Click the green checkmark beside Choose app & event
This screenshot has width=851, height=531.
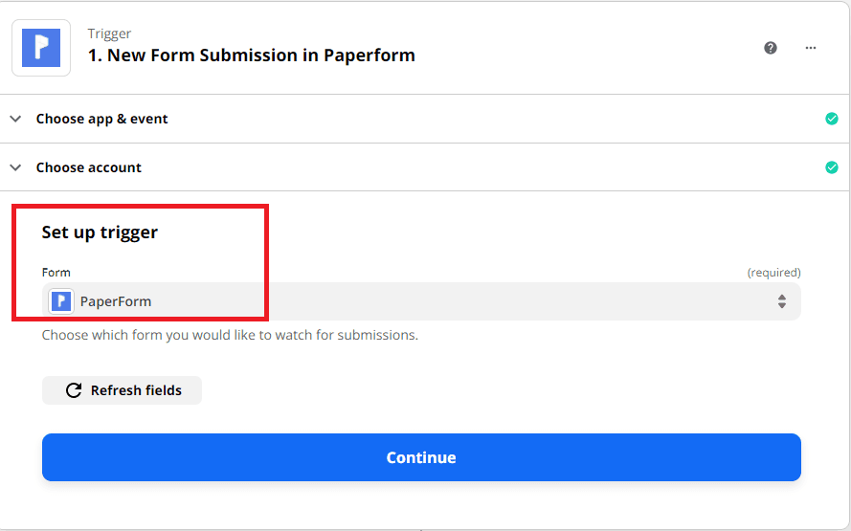pos(832,119)
